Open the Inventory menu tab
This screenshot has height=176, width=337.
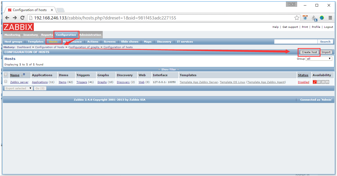(x=31, y=35)
